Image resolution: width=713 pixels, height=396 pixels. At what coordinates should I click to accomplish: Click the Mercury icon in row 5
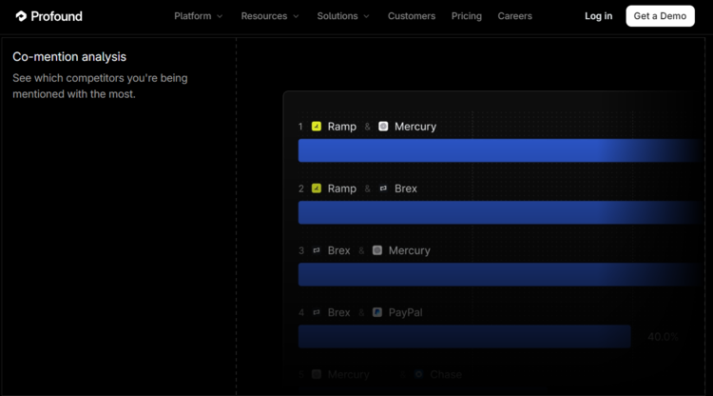coord(317,374)
